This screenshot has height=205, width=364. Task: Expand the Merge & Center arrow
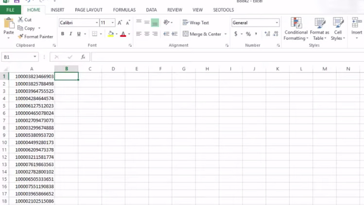coord(225,34)
